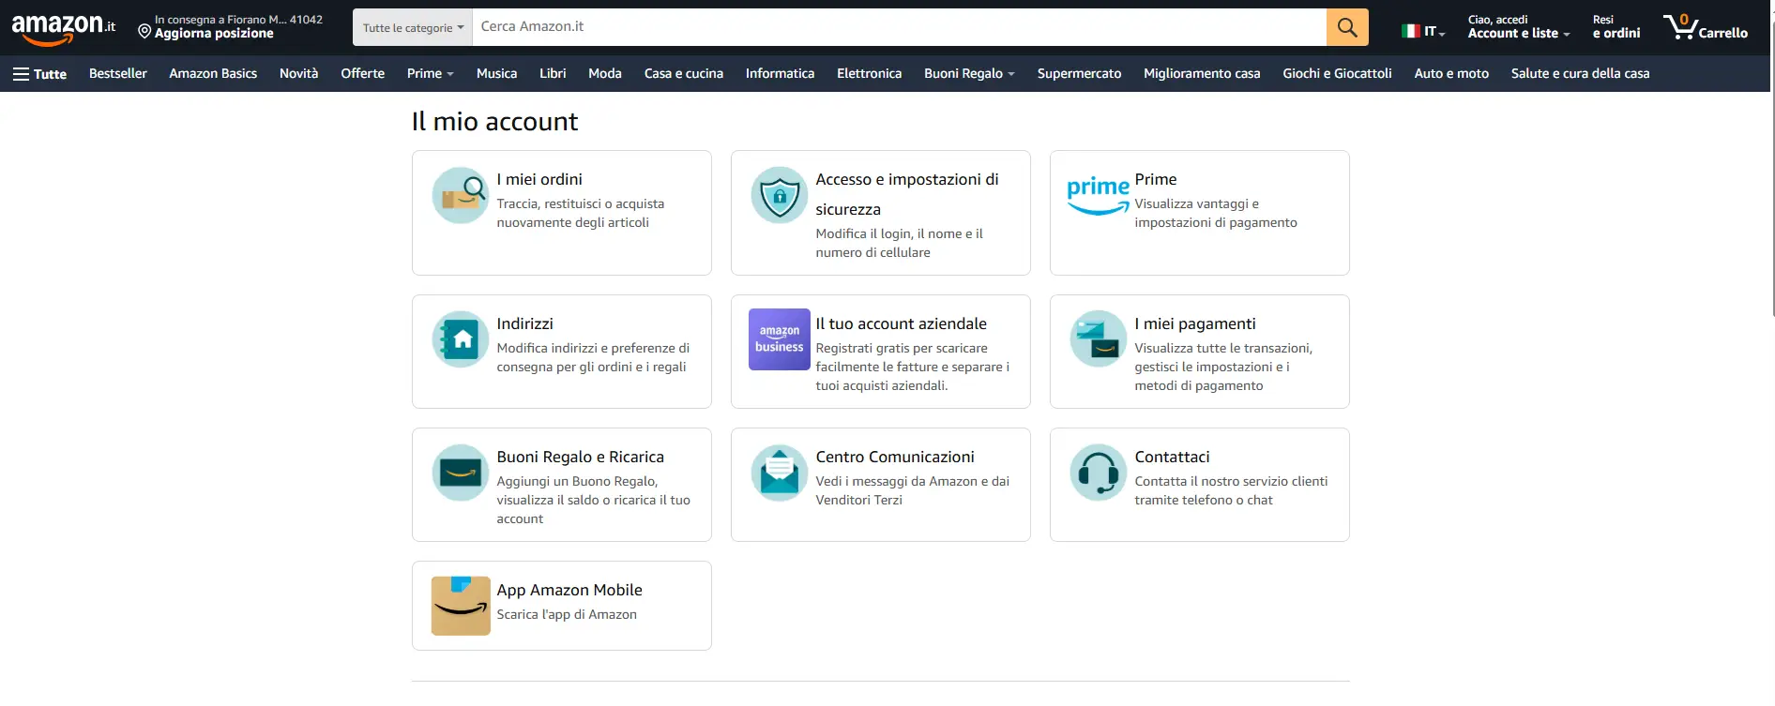Expand the Buoni Regalo nav dropdown
Viewport: 1775px width, 706px height.
coord(969,73)
